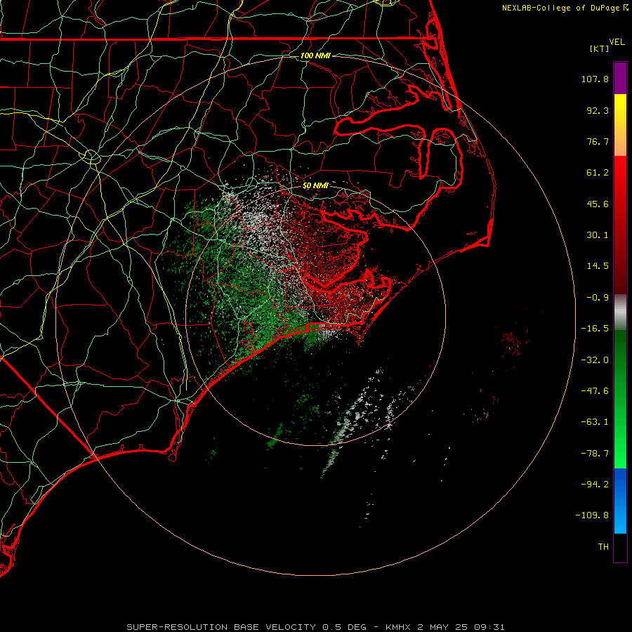The width and height of the screenshot is (632, 632).
Task: Click the 100 NMI range ring label
Action: tap(315, 55)
